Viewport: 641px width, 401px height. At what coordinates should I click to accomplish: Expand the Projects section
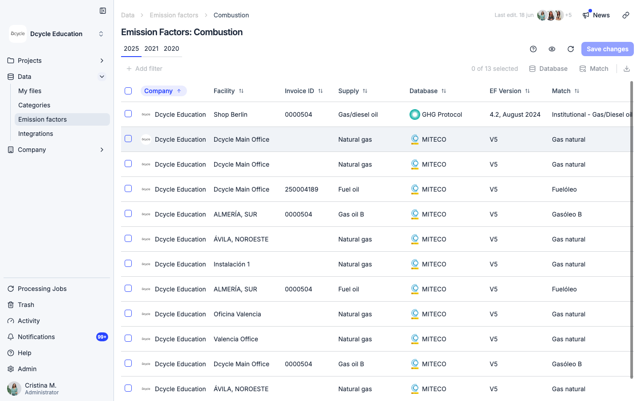[x=102, y=61]
